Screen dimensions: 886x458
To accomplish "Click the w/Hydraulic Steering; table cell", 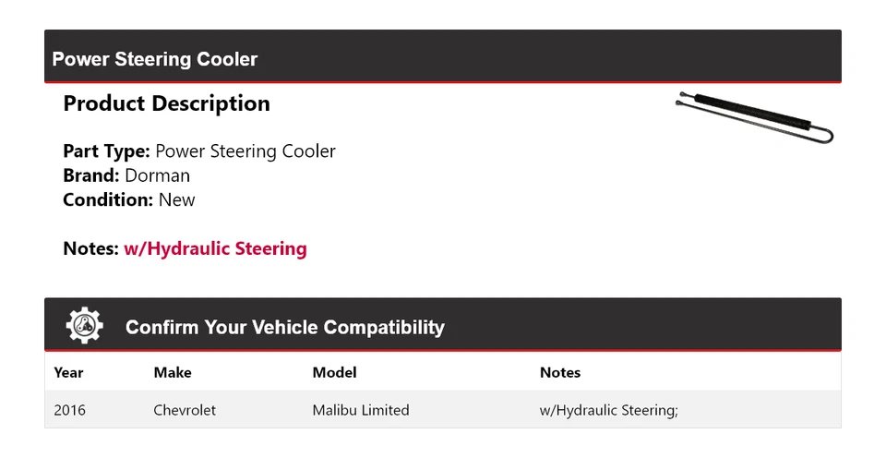I will [608, 410].
